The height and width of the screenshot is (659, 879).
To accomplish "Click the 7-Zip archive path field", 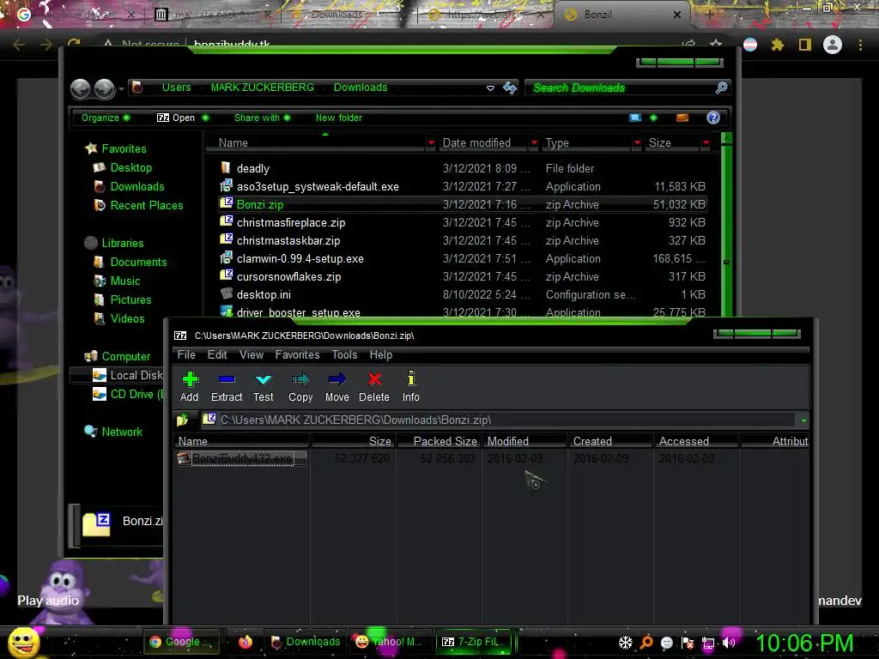I will (x=498, y=420).
